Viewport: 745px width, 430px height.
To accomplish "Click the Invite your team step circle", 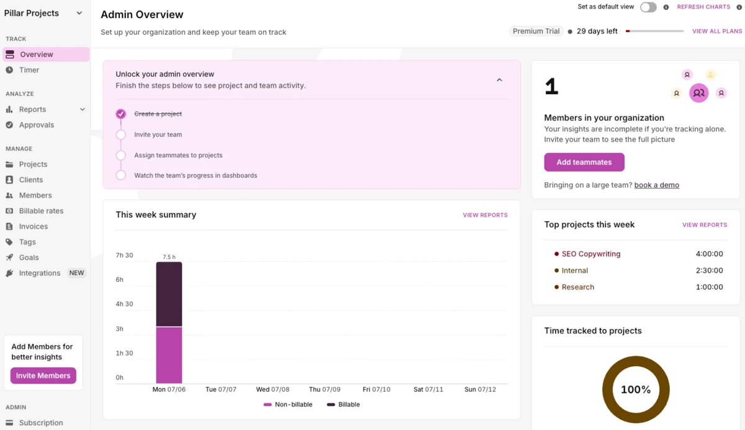I will (x=121, y=134).
